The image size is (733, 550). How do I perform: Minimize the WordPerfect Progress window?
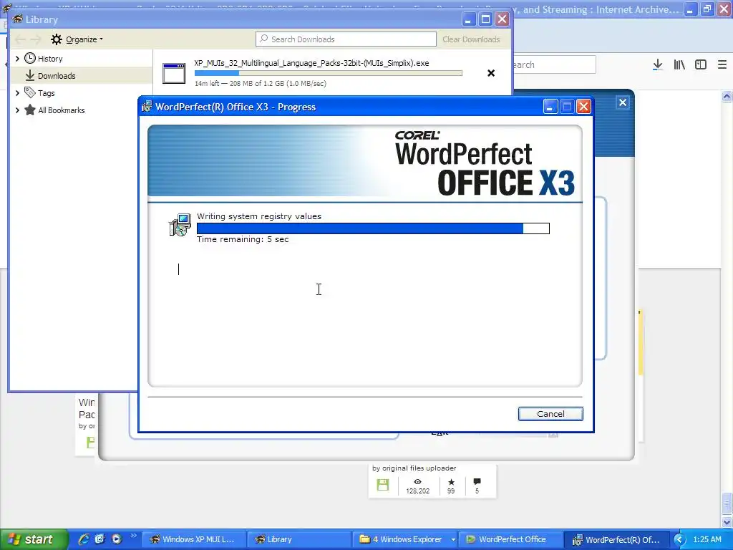[x=550, y=107]
